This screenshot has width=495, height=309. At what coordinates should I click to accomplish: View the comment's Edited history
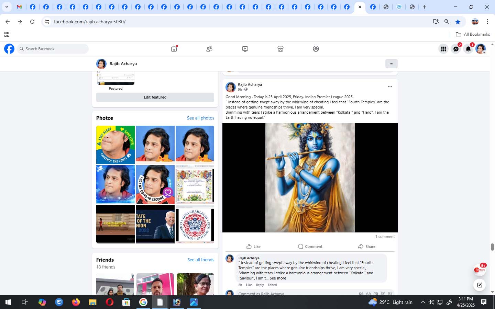pyautogui.click(x=272, y=285)
